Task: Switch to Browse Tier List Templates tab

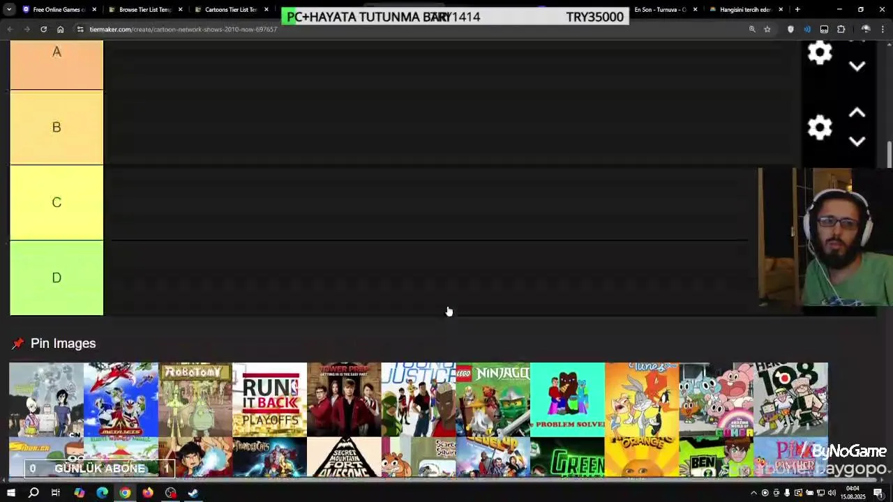Action: click(x=145, y=10)
